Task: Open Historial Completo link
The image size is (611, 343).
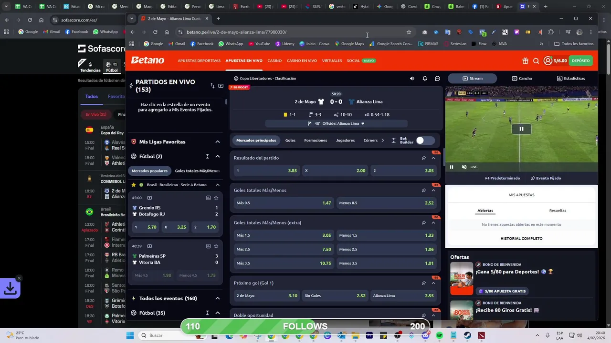Action: click(x=521, y=238)
